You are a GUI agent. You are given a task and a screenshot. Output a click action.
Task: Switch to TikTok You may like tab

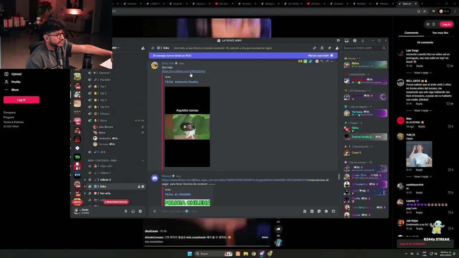point(440,33)
